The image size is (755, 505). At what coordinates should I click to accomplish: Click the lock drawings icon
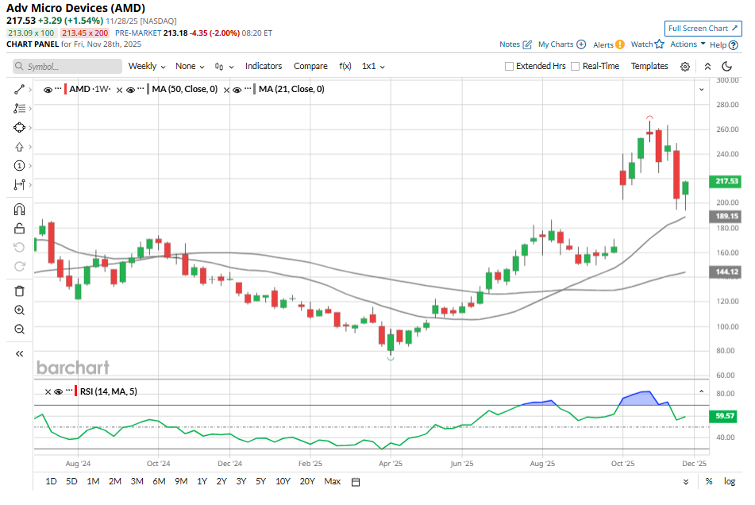pyautogui.click(x=19, y=228)
